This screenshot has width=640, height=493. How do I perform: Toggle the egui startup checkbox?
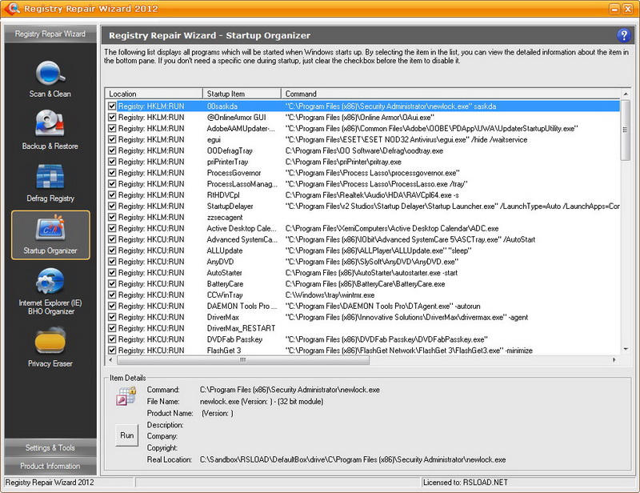point(112,139)
